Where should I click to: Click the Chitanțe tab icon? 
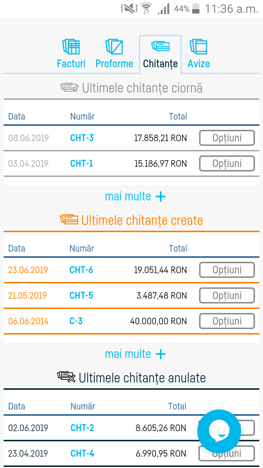point(160,47)
